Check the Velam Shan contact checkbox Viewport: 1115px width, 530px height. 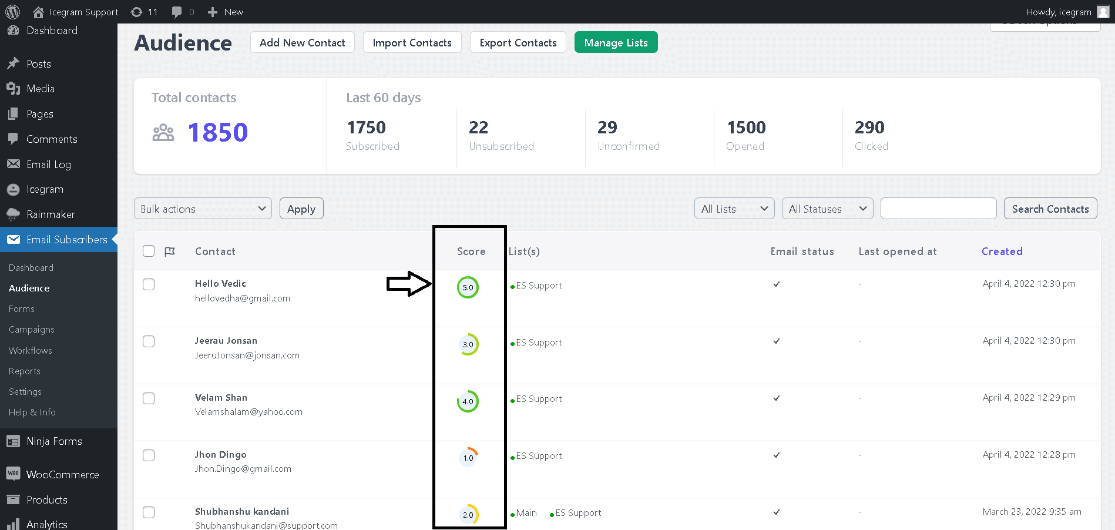[x=149, y=398]
